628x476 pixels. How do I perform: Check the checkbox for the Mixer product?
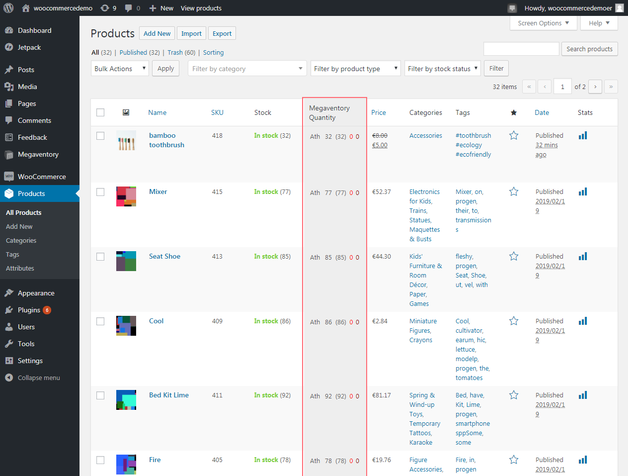[100, 193]
